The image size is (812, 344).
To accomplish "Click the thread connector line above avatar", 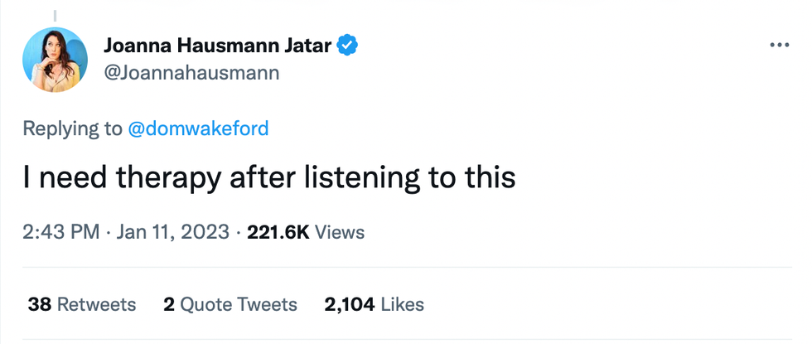I will click(56, 15).
